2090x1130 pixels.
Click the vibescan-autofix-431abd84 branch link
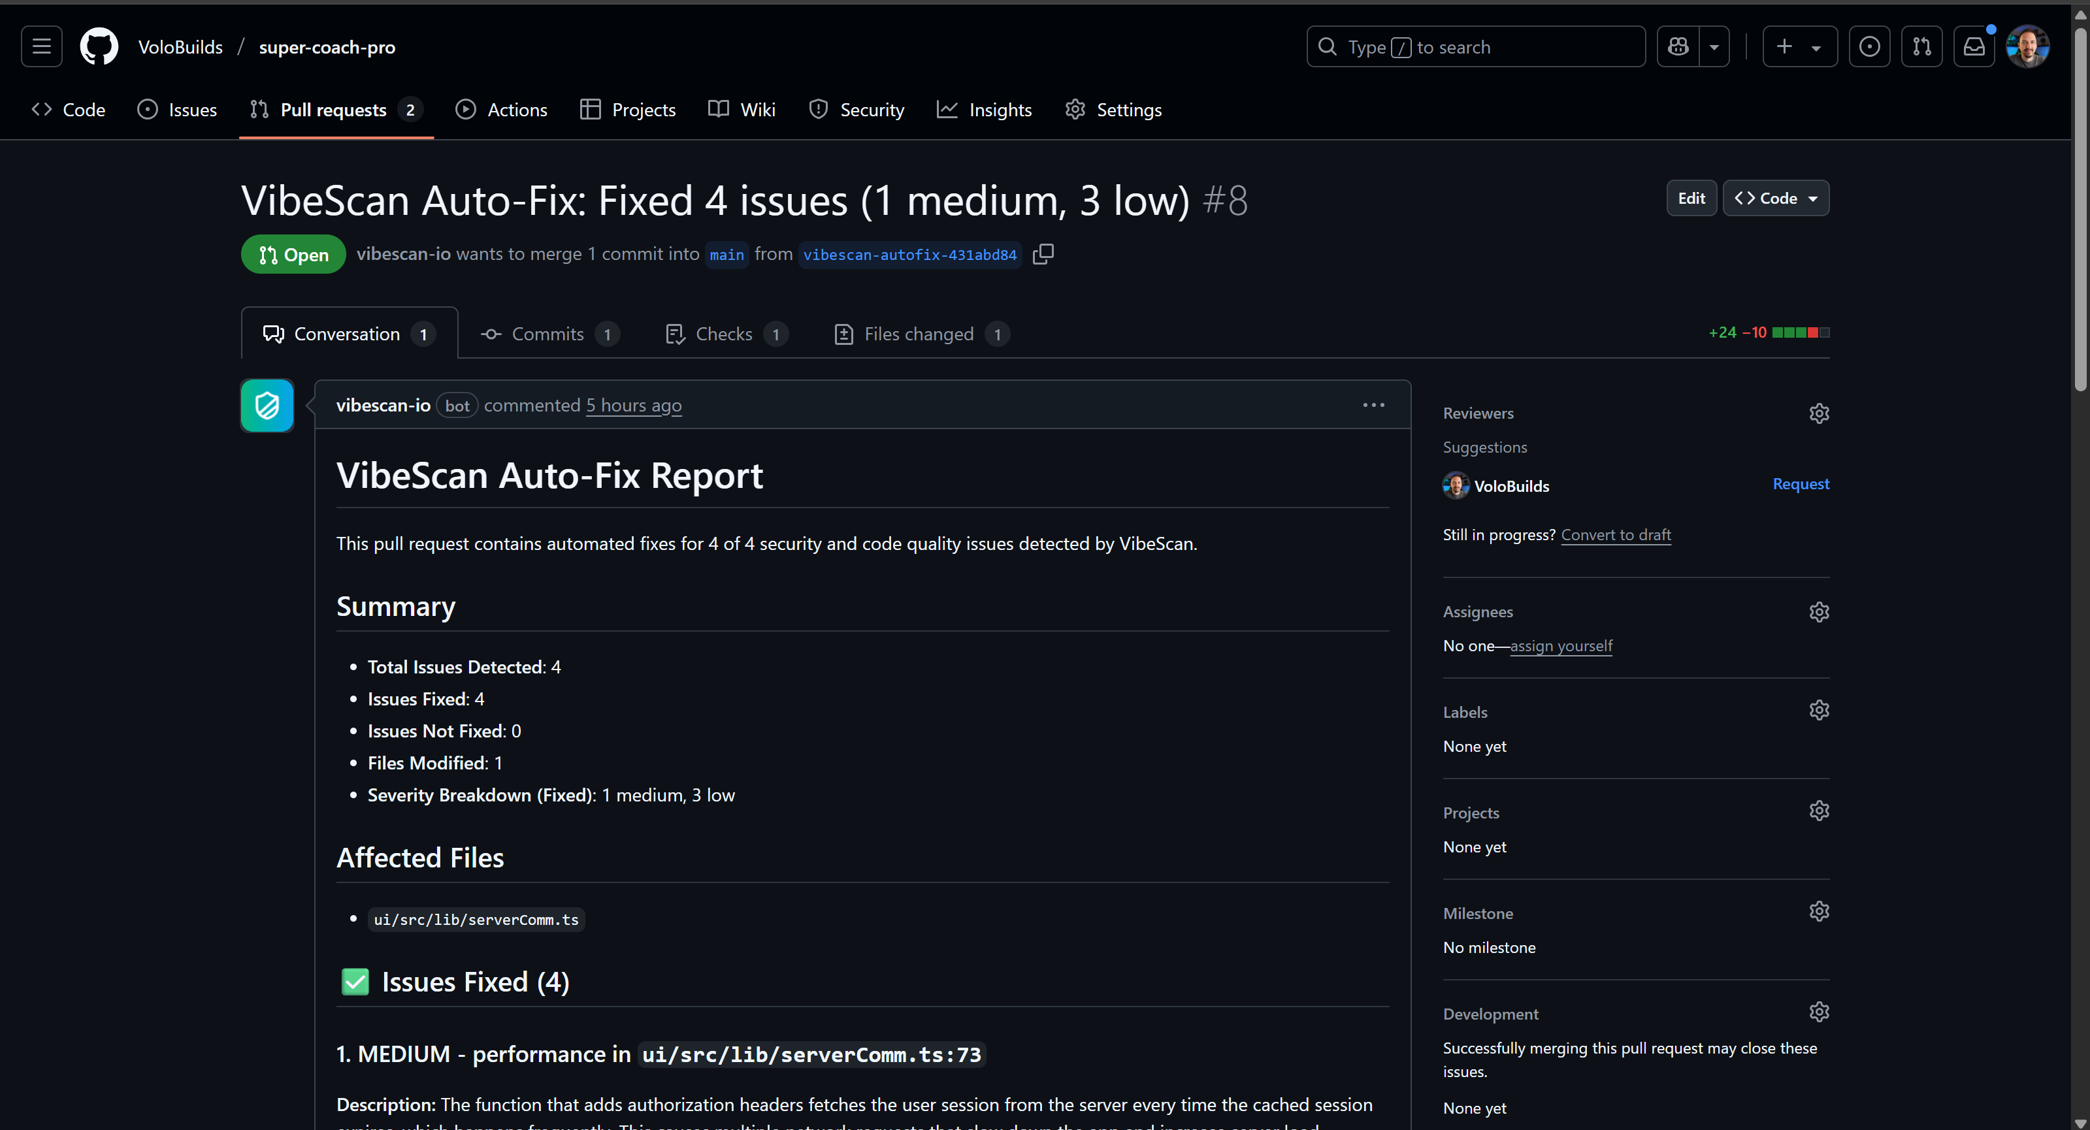(x=909, y=255)
